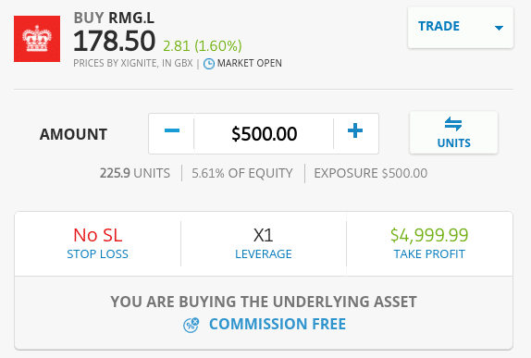The width and height of the screenshot is (531, 358).
Task: Click the Royal Mail crown logo
Action: point(37,39)
